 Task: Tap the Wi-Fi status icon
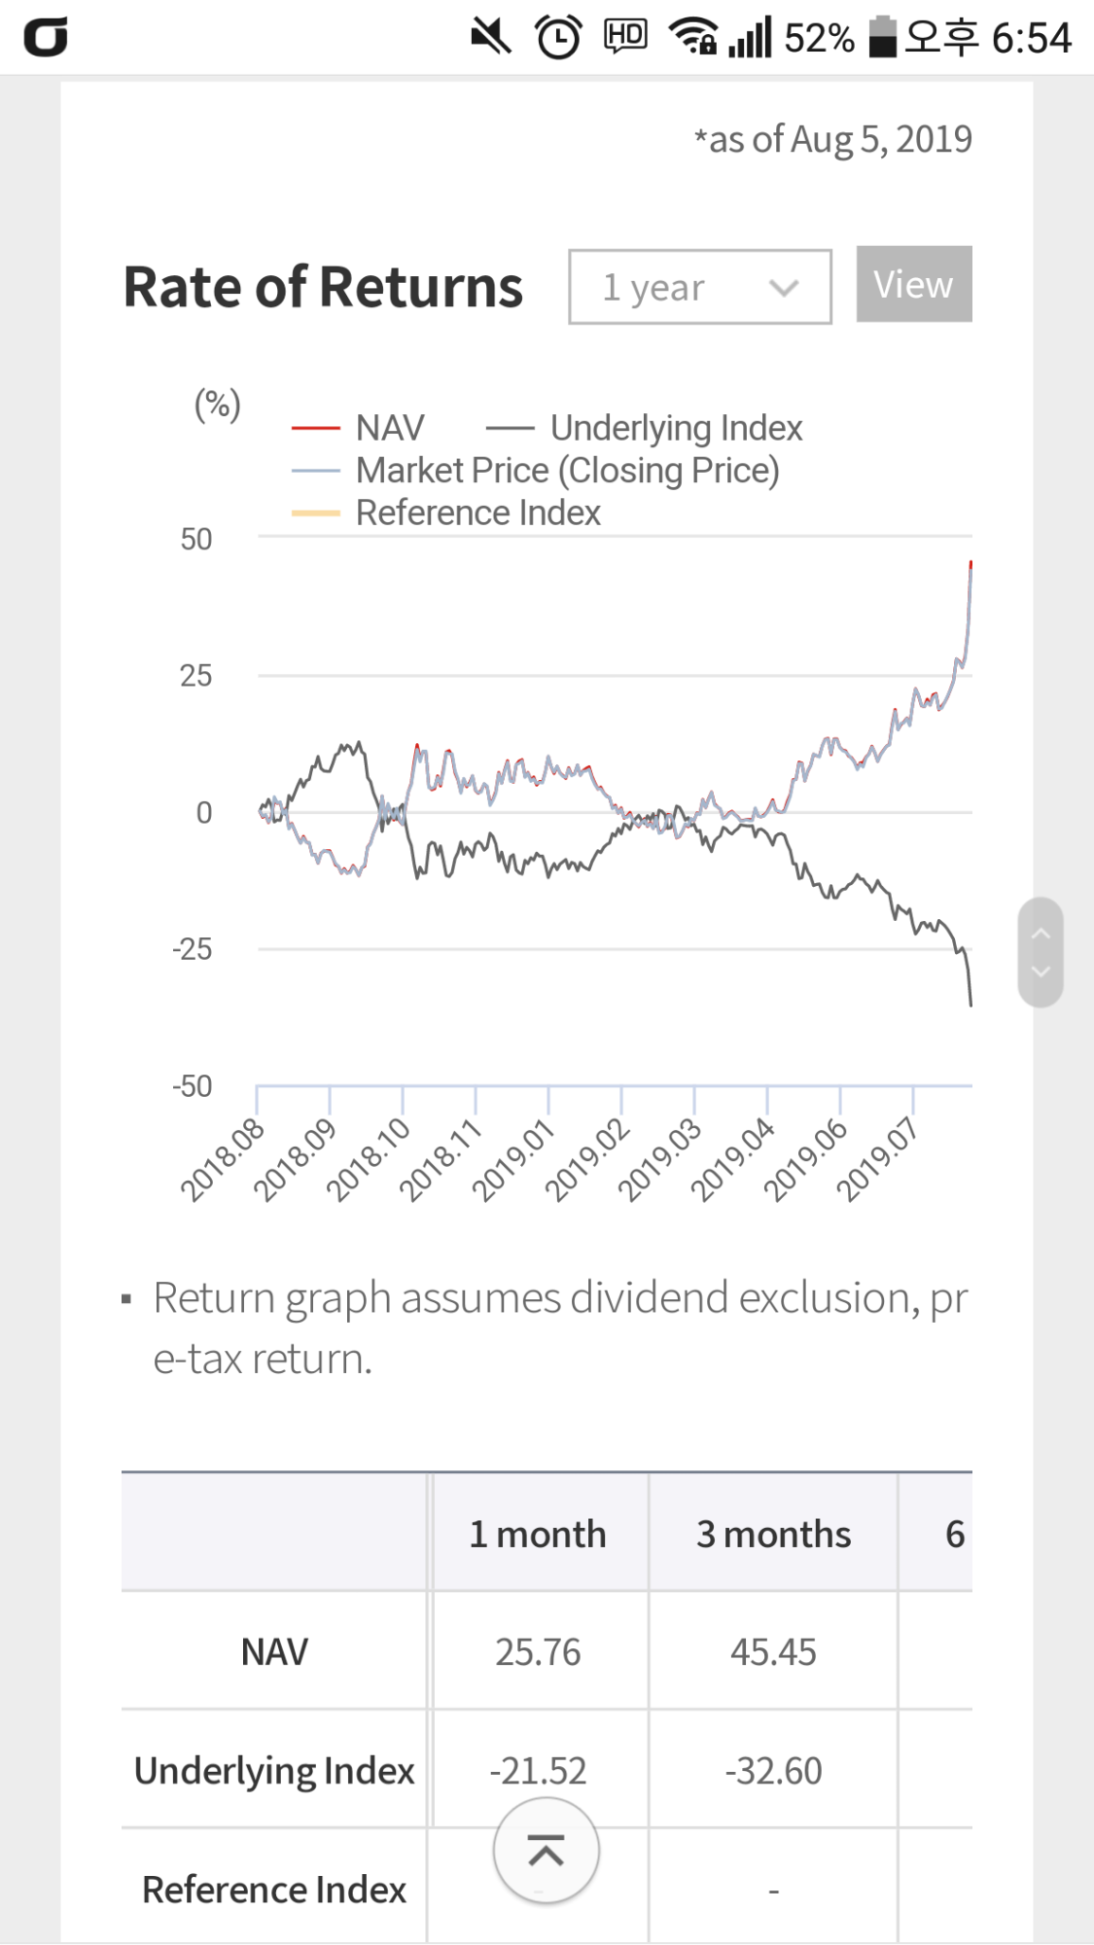pos(692,37)
